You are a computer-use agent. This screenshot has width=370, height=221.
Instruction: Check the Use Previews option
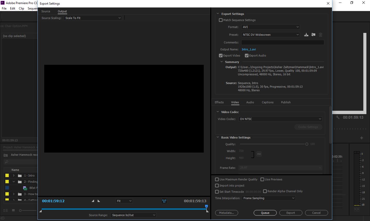pos(262,179)
